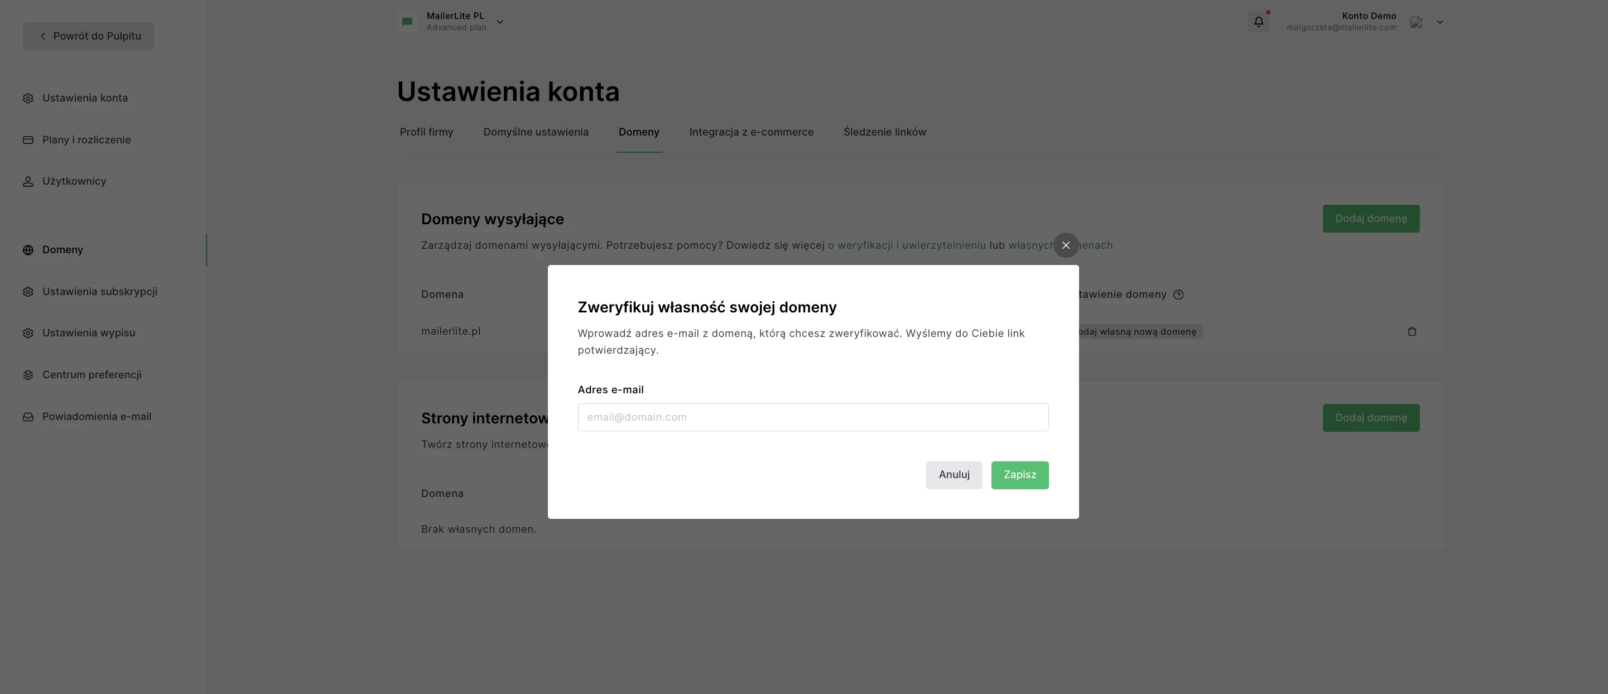1608x694 pixels.
Task: Click the Zapisz button
Action: [x=1019, y=475]
